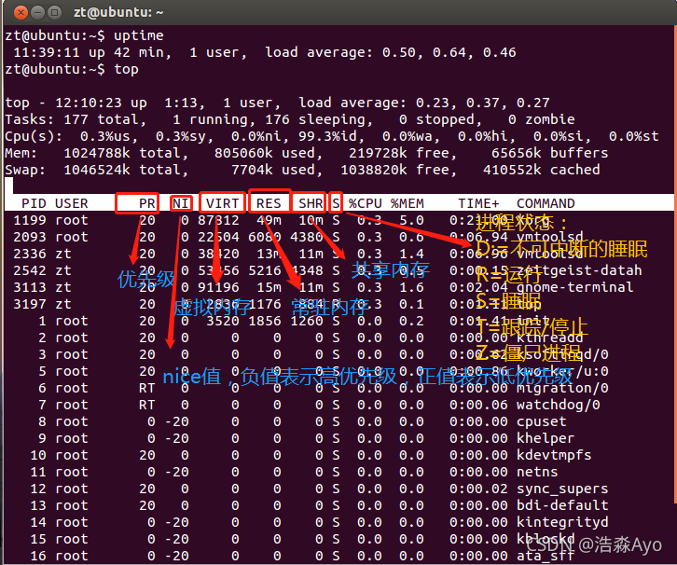Screen dimensions: 677x565
Task: Click the %CPU column header
Action: pyautogui.click(x=366, y=203)
